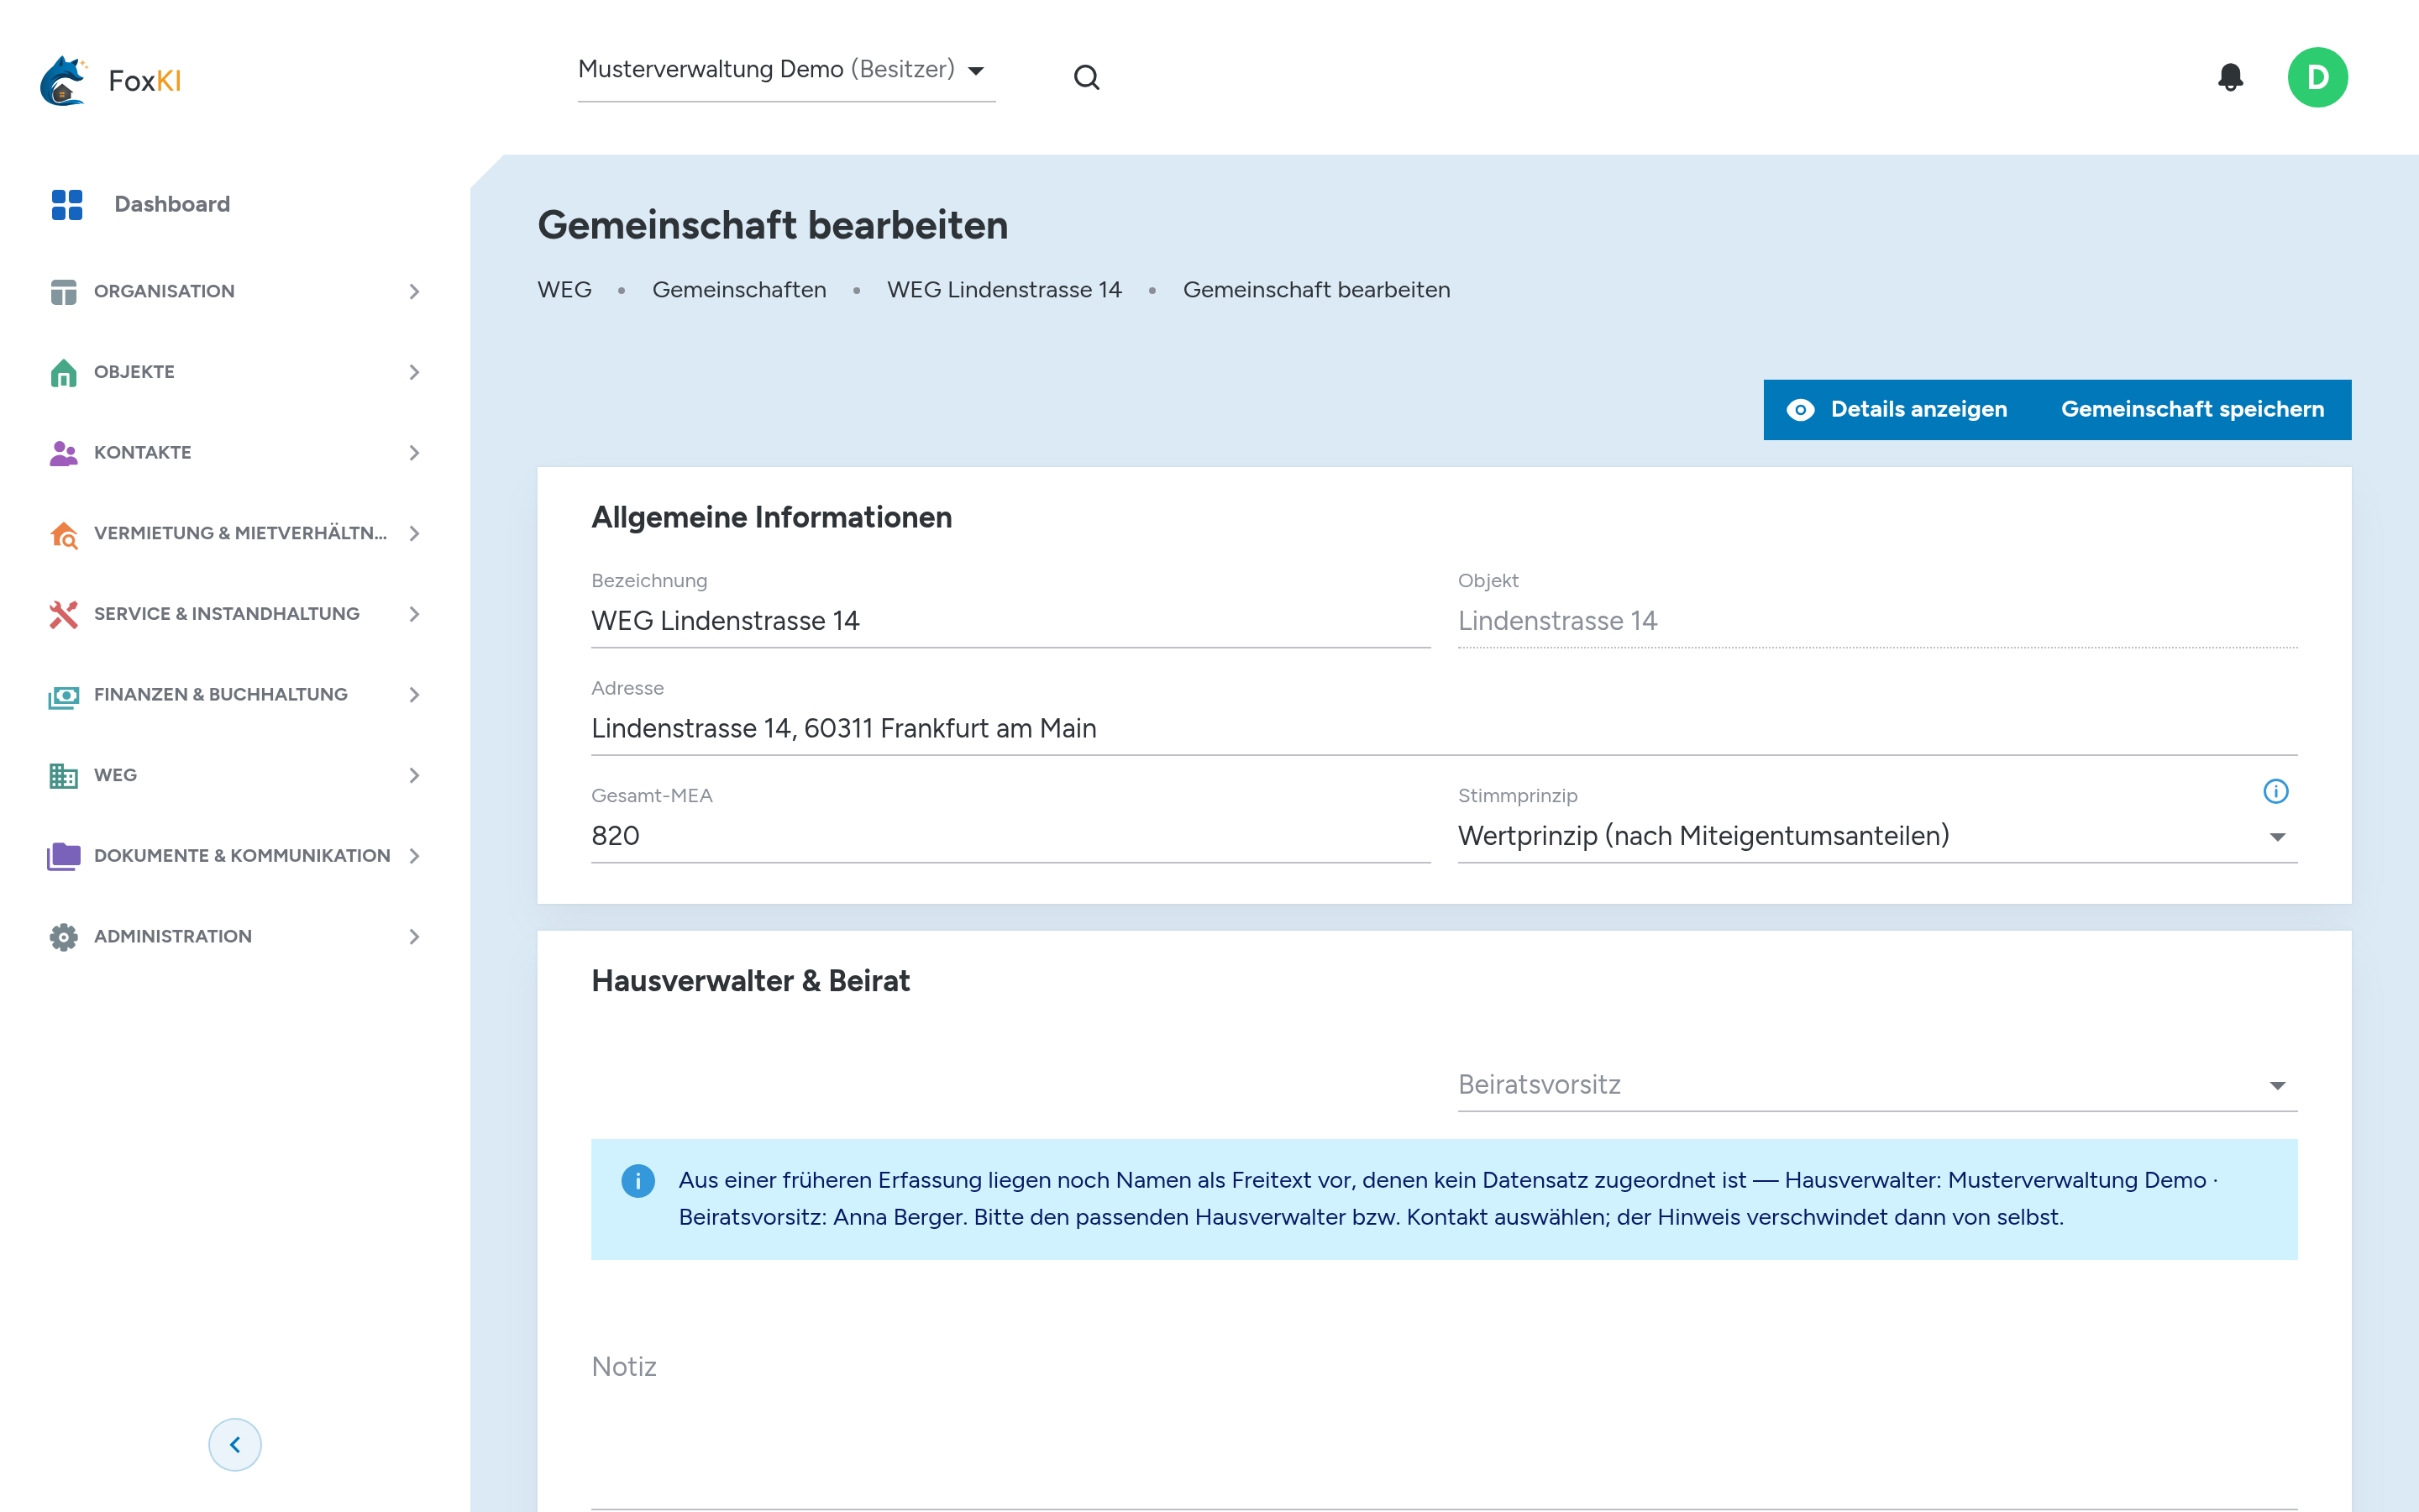Image resolution: width=2419 pixels, height=1512 pixels.
Task: Collapse the sidebar with arrow button
Action: pos(235,1444)
